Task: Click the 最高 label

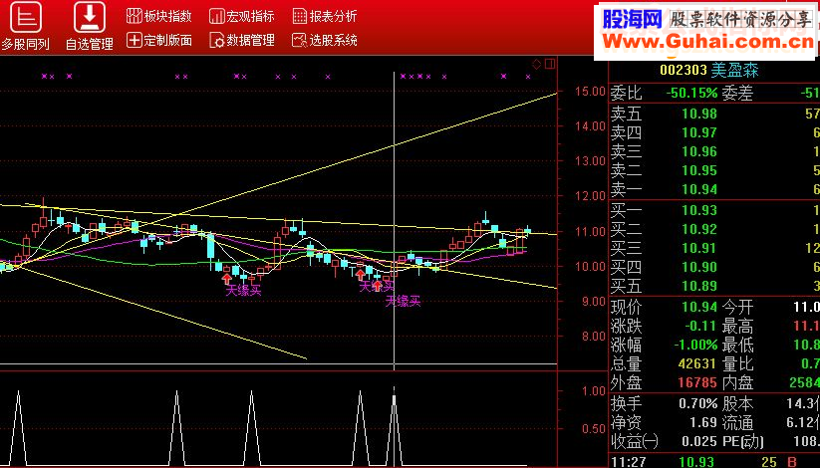Action: click(737, 327)
